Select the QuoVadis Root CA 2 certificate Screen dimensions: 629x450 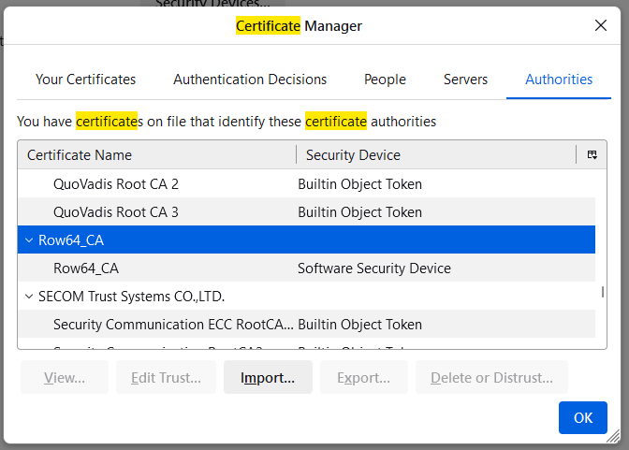[x=116, y=184]
